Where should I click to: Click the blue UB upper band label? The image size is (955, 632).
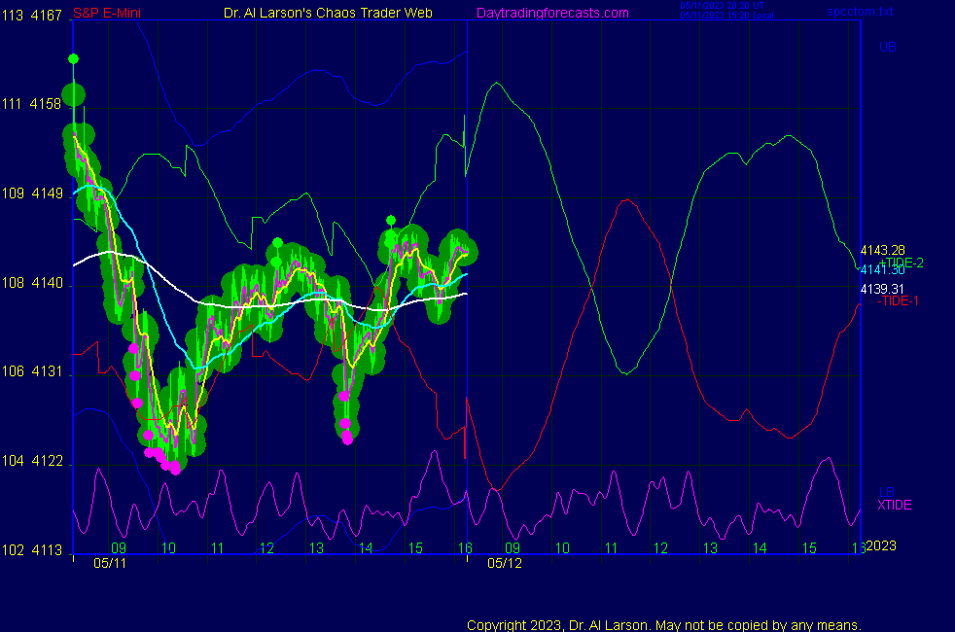[x=887, y=47]
